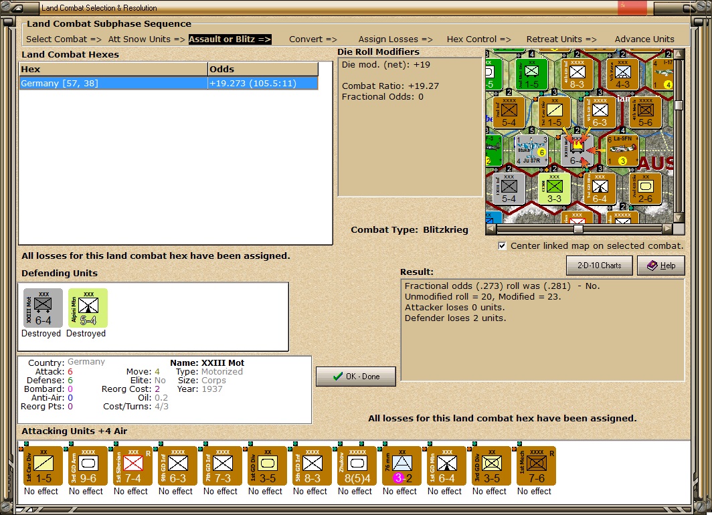Image resolution: width=712 pixels, height=515 pixels.
Task: Click the map's horizontal scrollbar right arrow
Action: coord(668,229)
